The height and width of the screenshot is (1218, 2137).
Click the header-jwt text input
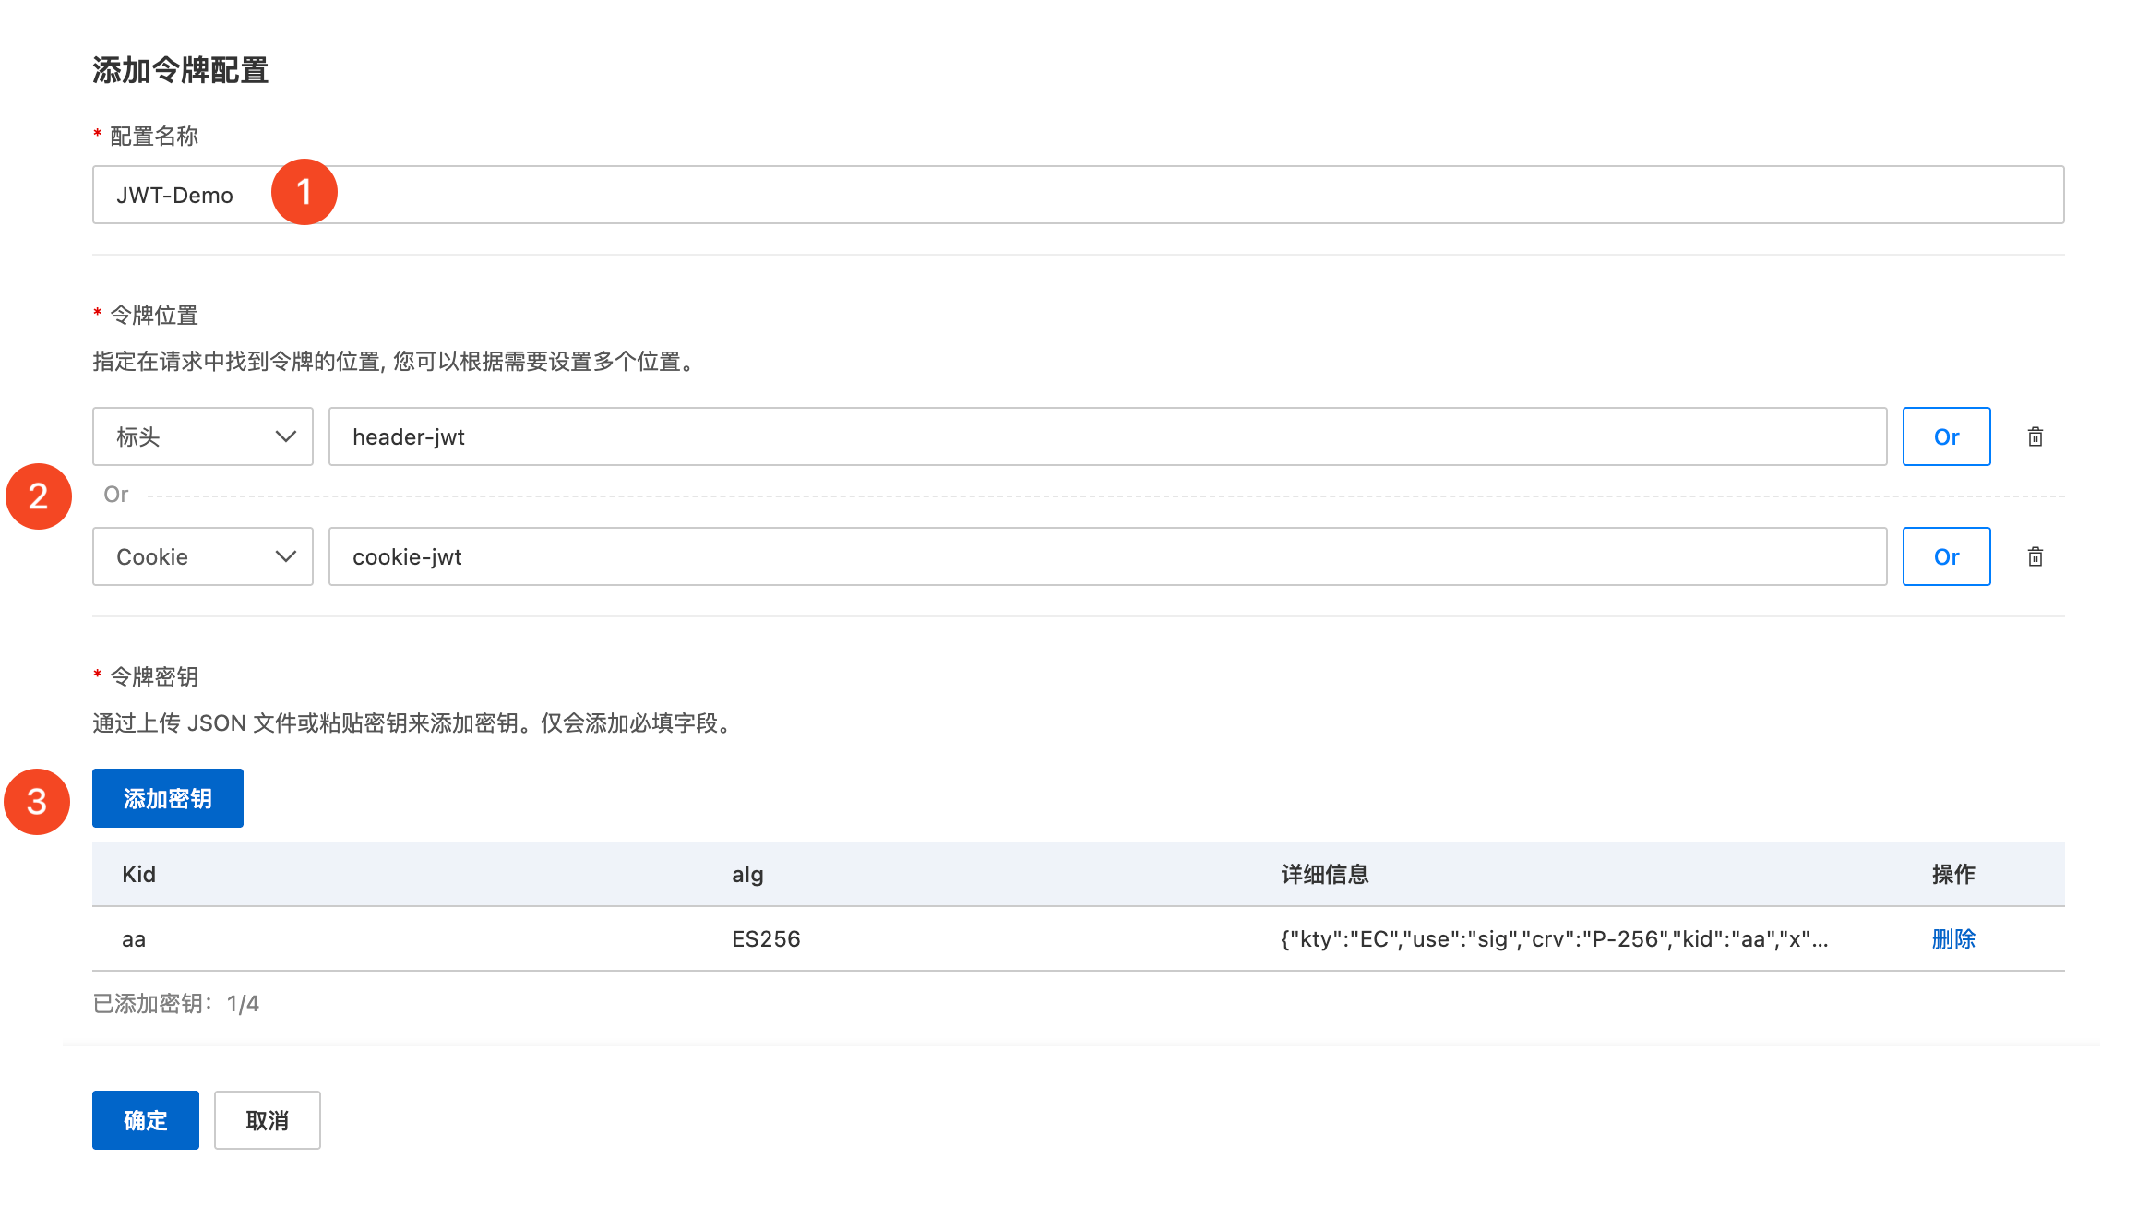[1107, 436]
